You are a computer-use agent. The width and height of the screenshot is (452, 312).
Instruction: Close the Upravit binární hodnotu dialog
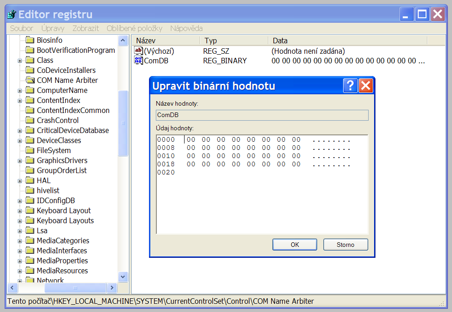(x=365, y=86)
